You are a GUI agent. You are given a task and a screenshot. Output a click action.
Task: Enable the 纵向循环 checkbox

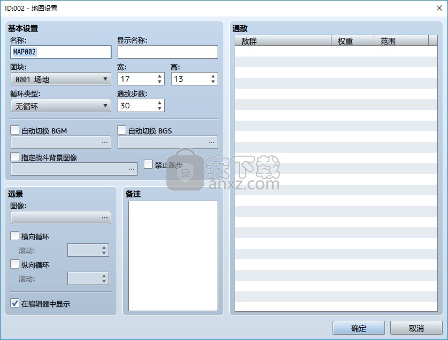tap(14, 264)
